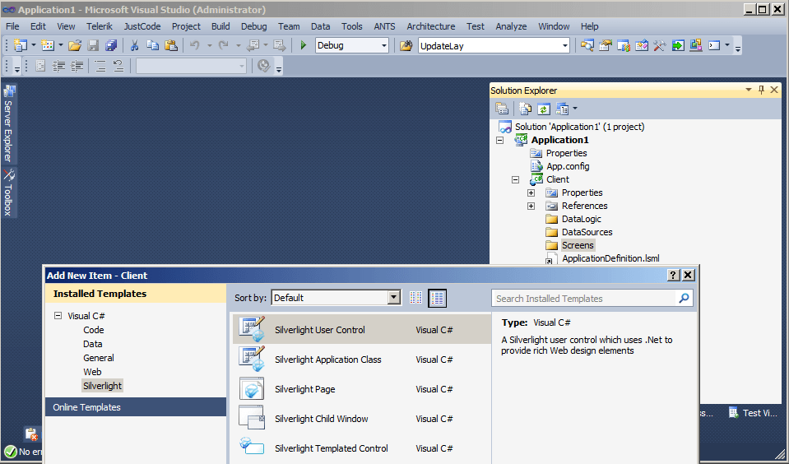Click the Save All icon
The image size is (789, 464).
pos(111,45)
